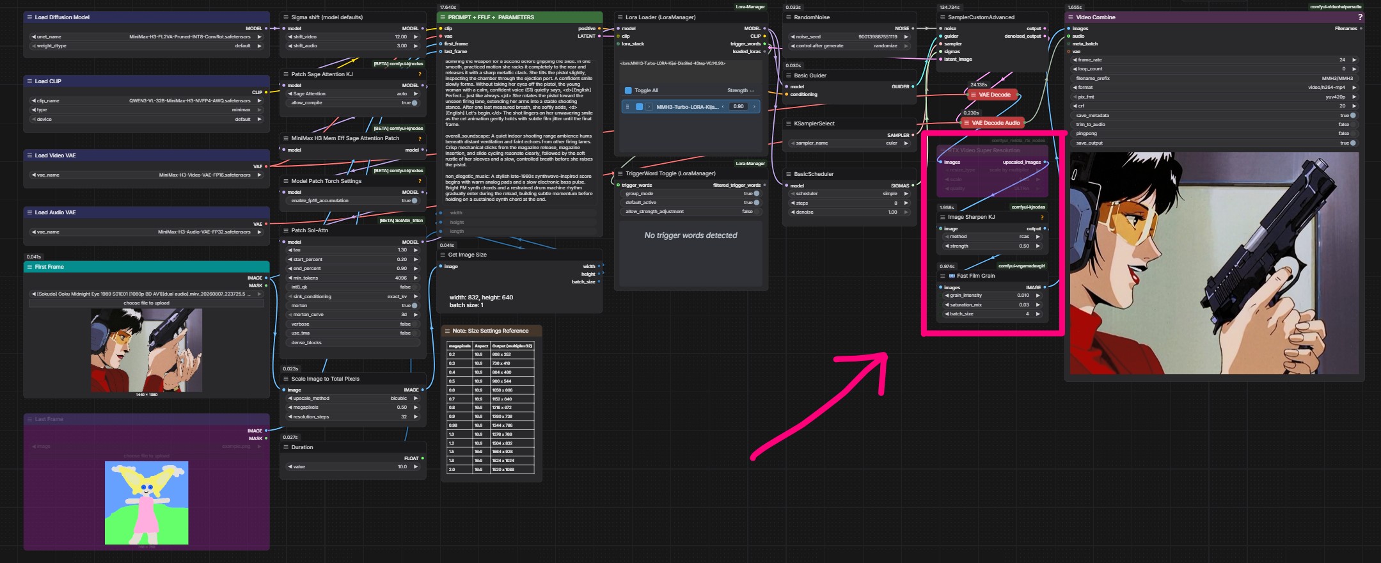Toggle the morton switch in Patch Sol-Attn
1381x563 pixels.
coord(414,306)
